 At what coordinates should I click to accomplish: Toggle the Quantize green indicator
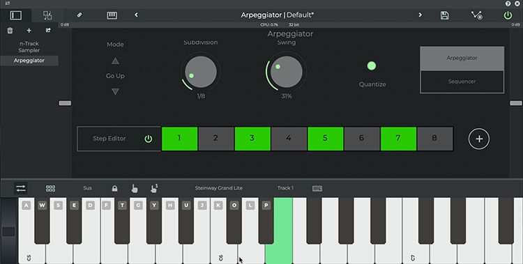[x=372, y=66]
